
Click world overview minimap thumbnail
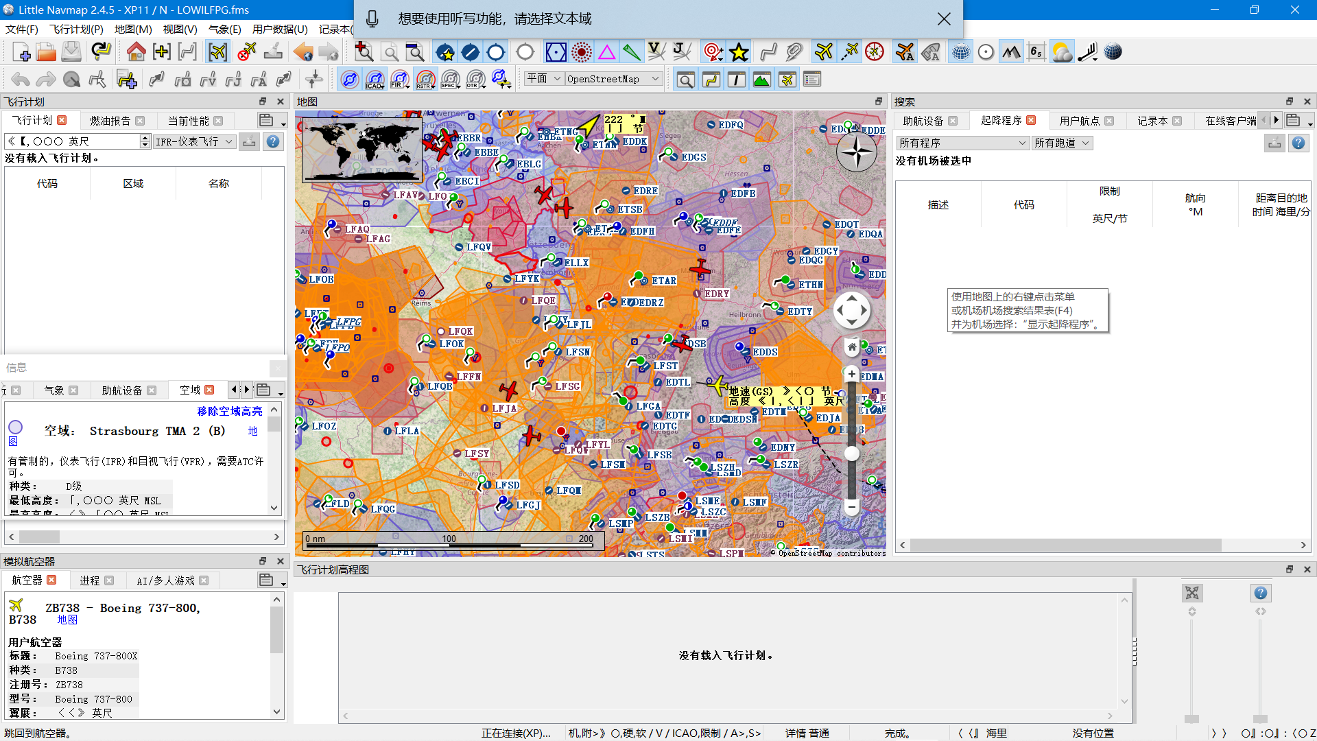pos(361,150)
